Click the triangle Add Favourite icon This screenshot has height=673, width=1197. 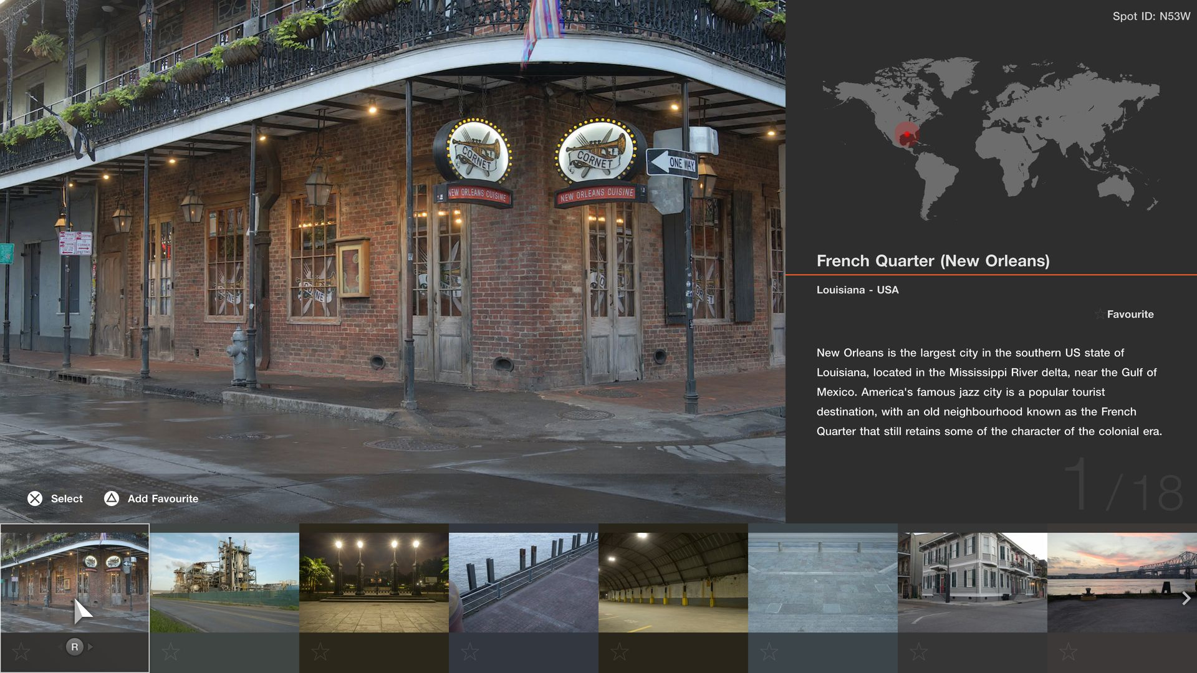click(112, 499)
